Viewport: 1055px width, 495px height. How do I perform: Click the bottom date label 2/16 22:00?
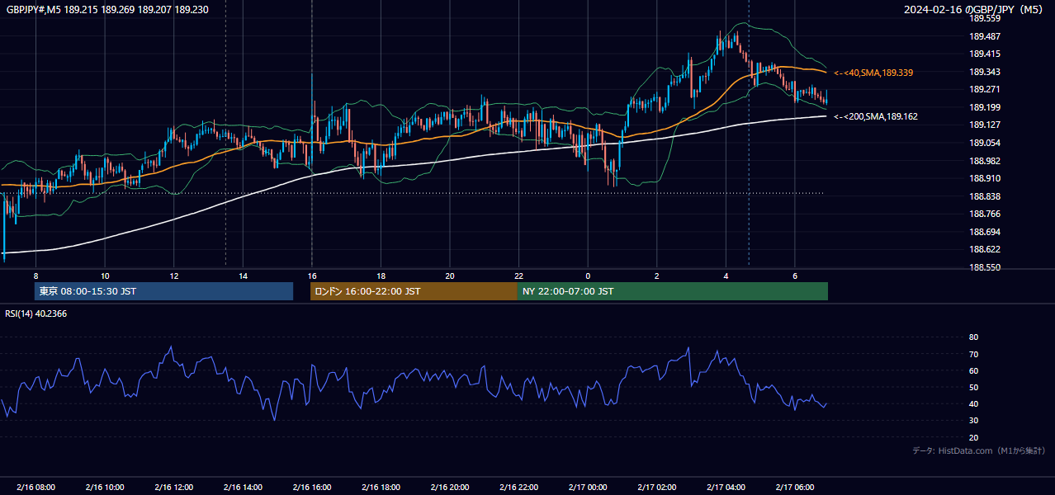point(518,487)
